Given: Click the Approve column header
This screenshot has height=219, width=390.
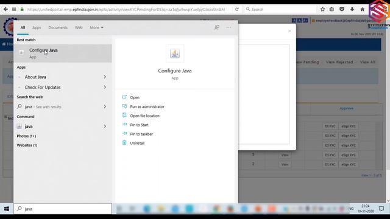Looking at the screenshot, I should (347, 108).
